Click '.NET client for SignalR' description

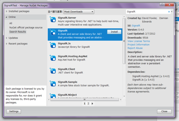tap(70, 73)
